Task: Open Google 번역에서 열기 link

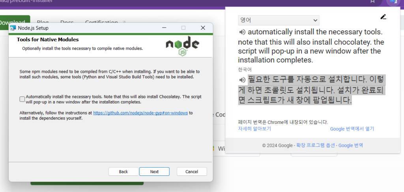Action: point(352,129)
